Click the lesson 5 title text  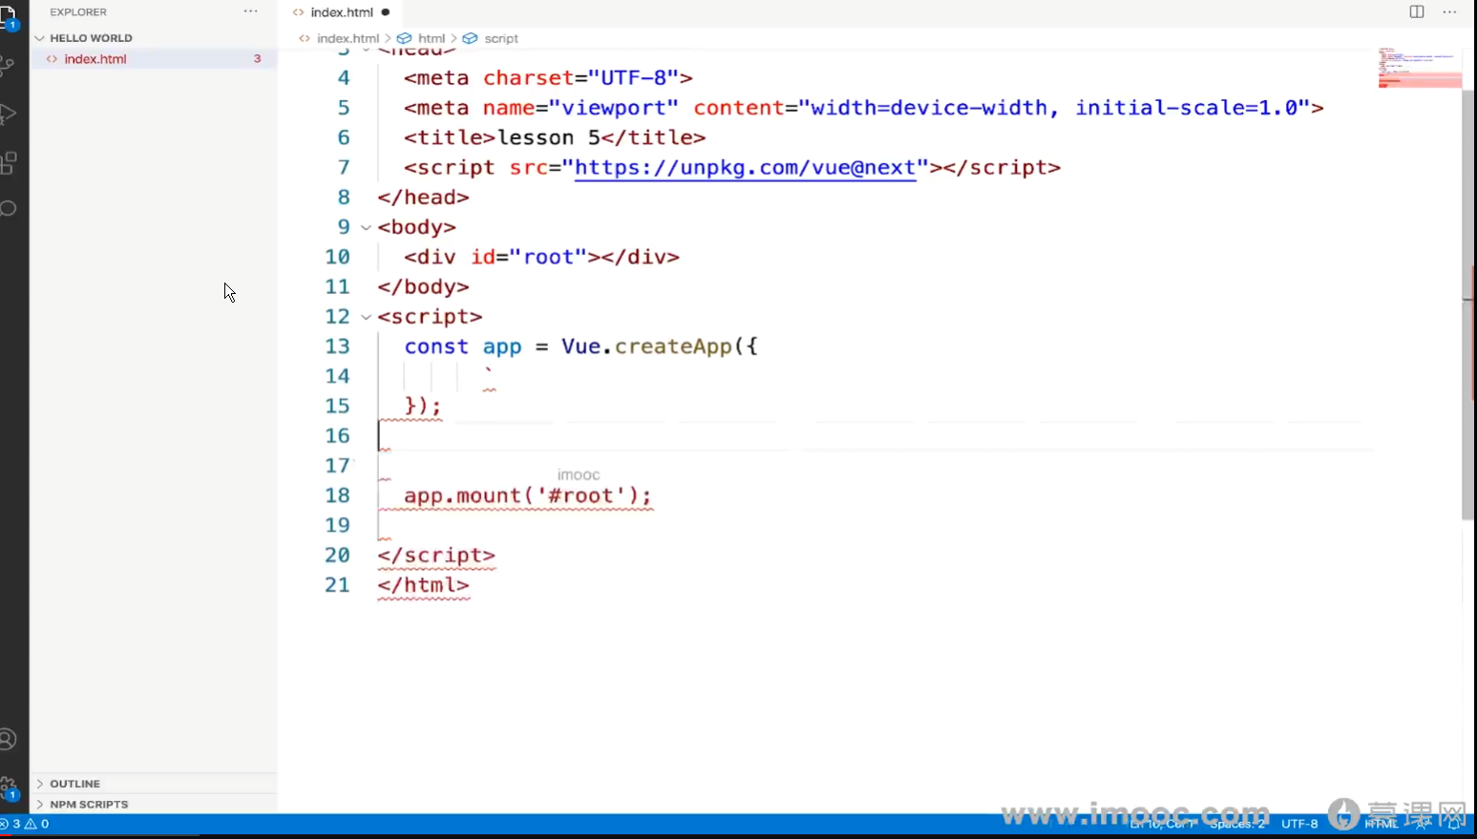[549, 137]
